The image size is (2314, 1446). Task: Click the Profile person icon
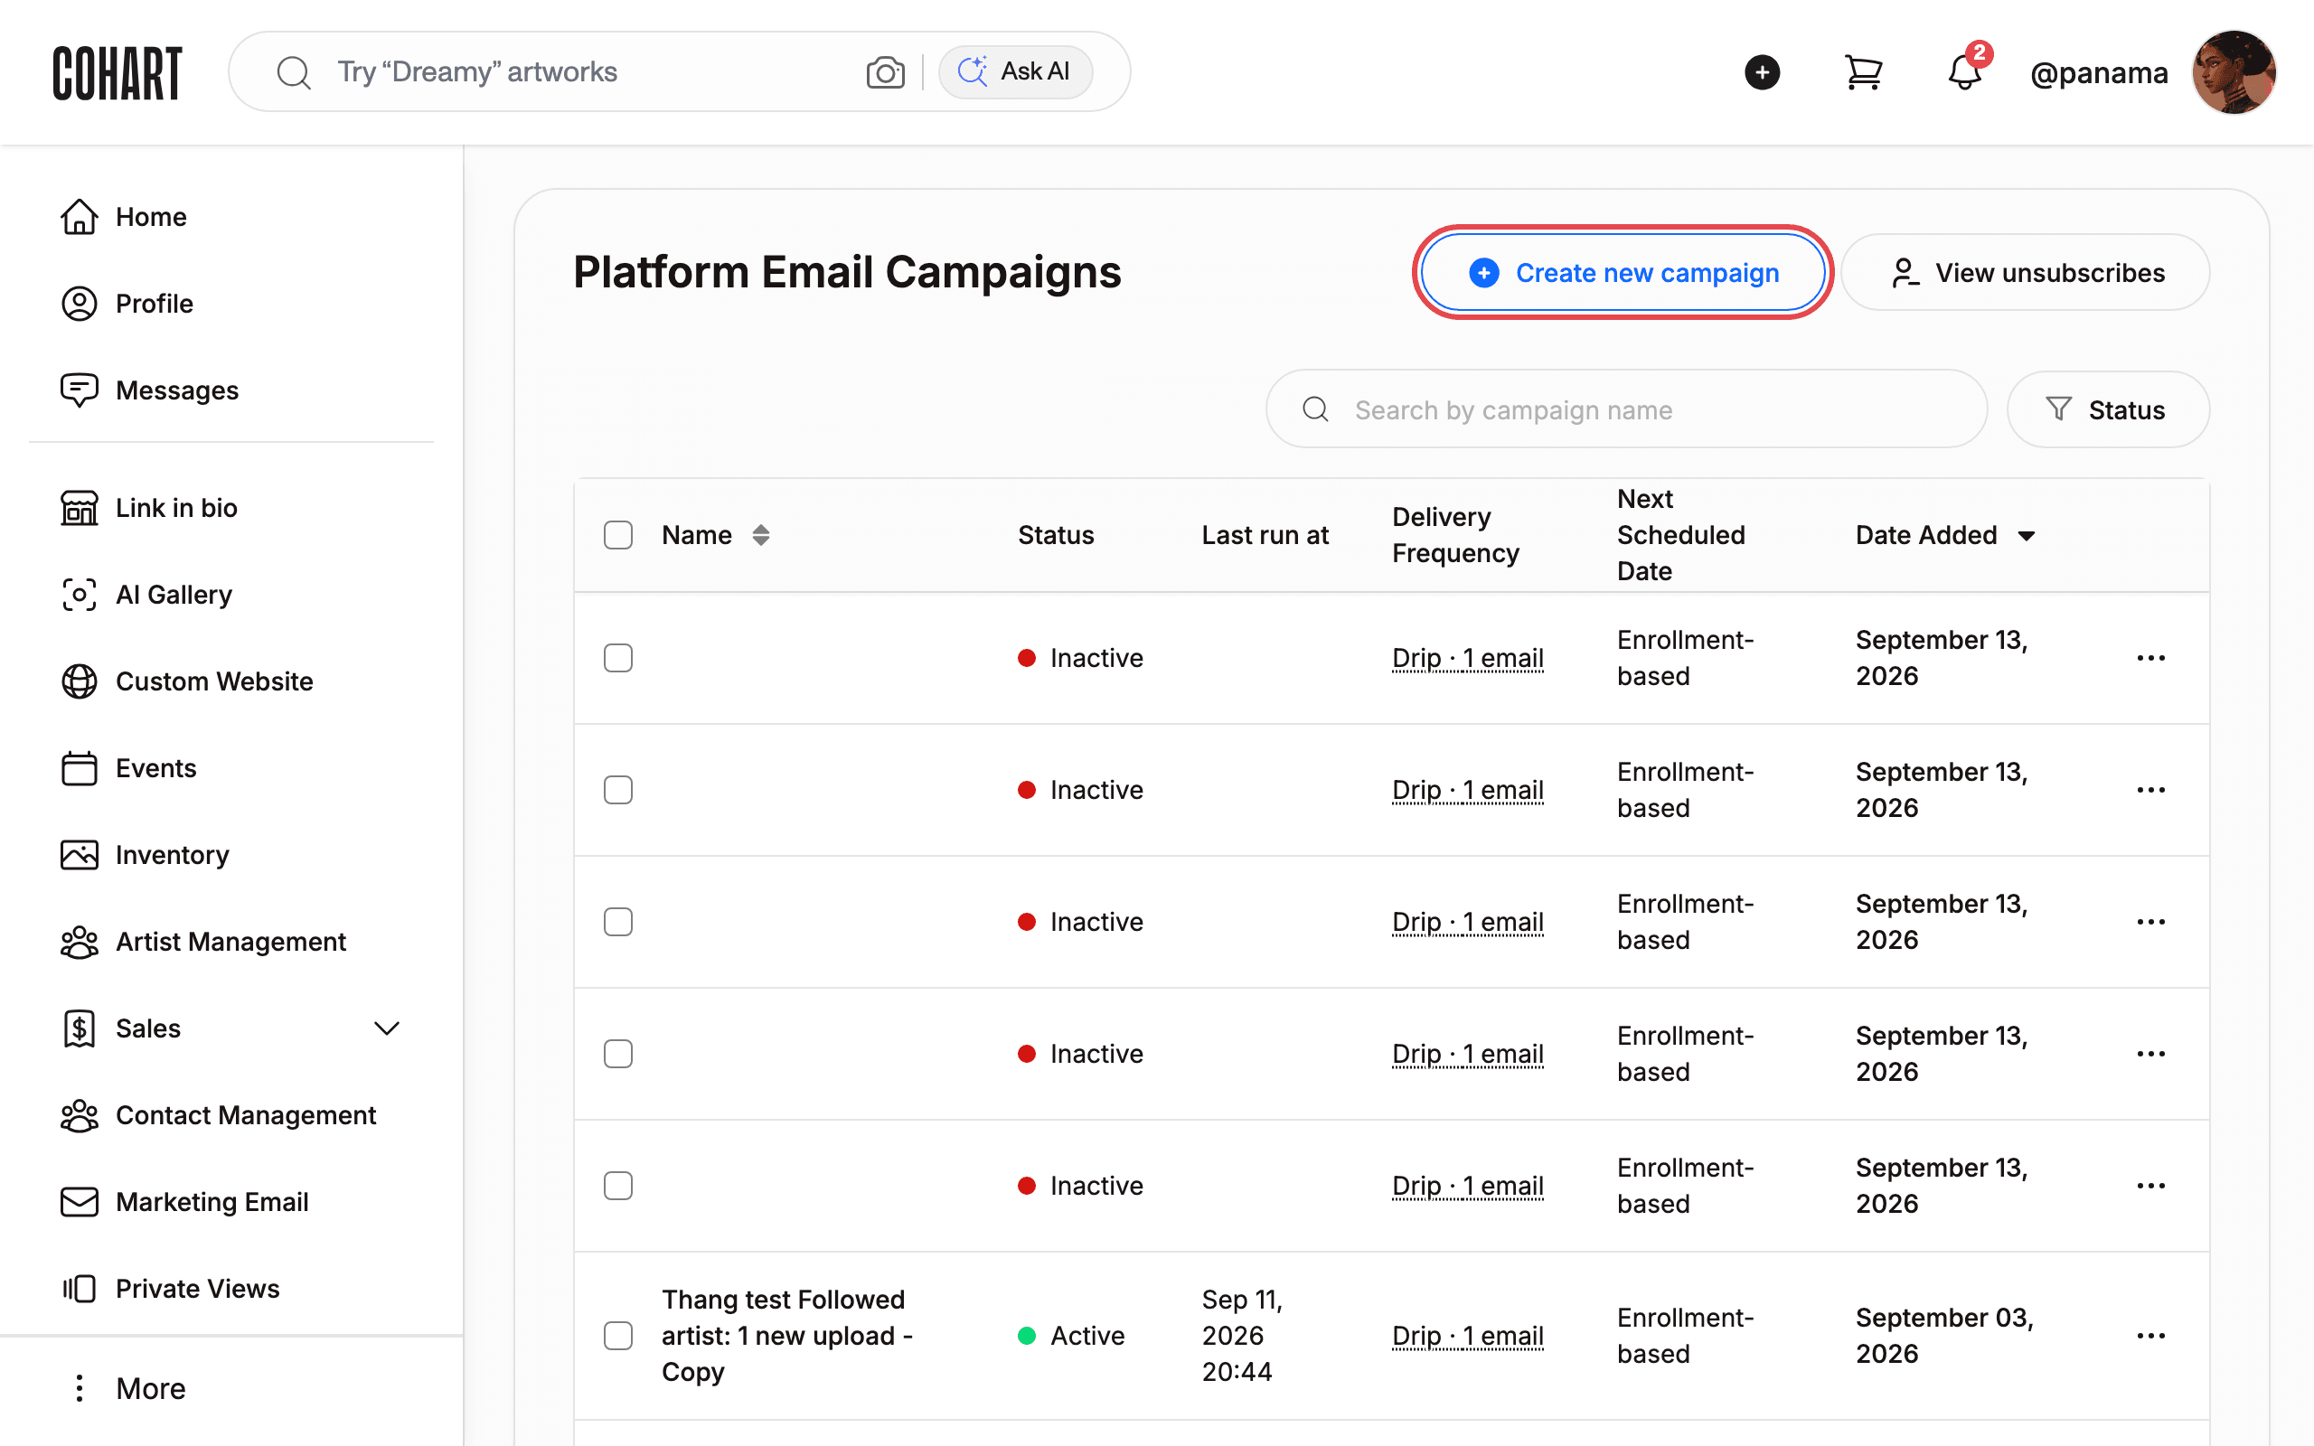click(80, 305)
